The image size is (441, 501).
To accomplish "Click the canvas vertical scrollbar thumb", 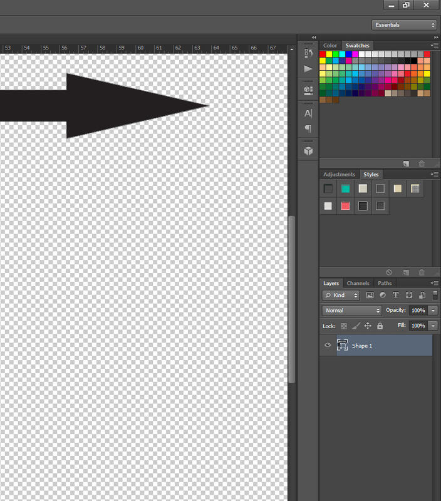I will [291, 299].
